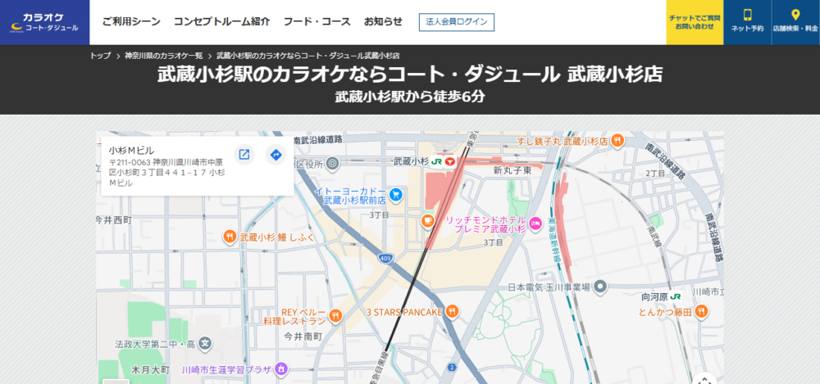The width and height of the screenshot is (820, 384).
Task: Open the コンセプトルーム紹介 menu
Action: [221, 22]
